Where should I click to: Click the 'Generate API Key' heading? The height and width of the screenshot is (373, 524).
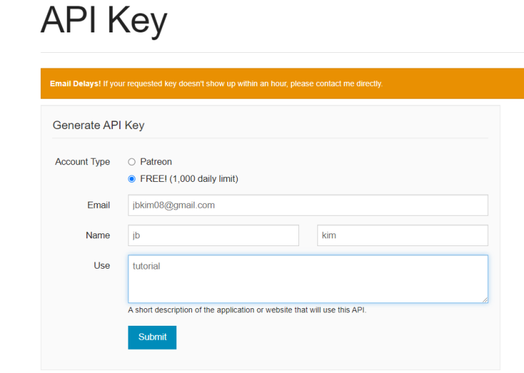tap(99, 125)
